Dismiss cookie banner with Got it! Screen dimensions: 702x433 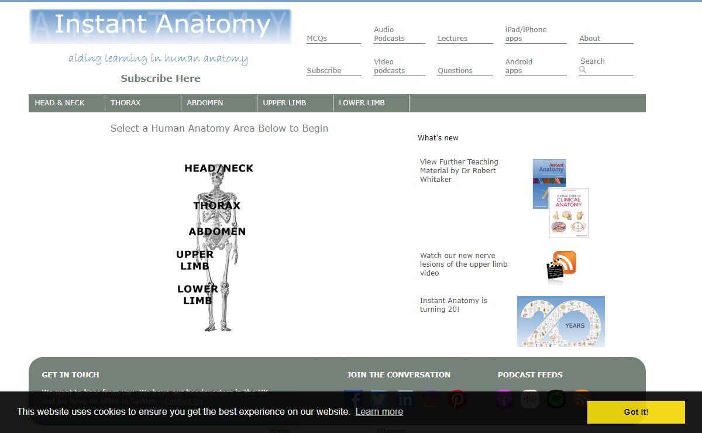(x=636, y=412)
